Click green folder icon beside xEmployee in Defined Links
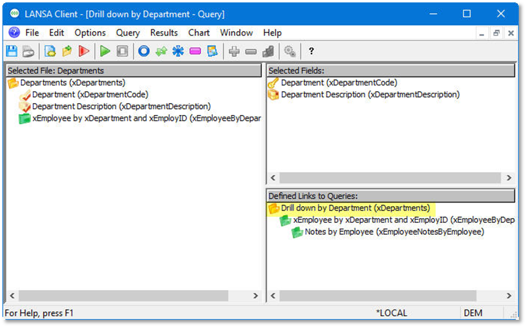Screen dimensions: 526x327 (x=286, y=220)
